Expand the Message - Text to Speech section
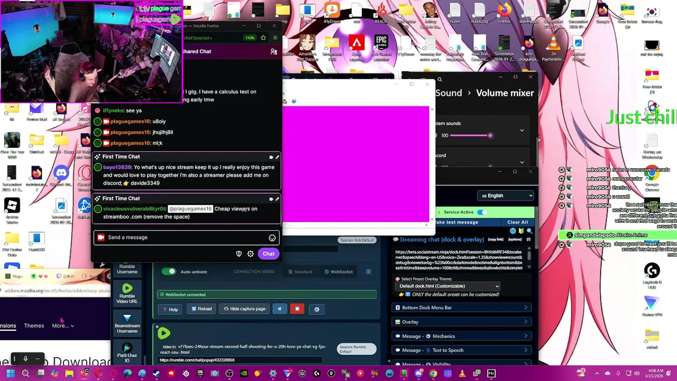 pyautogui.click(x=461, y=350)
